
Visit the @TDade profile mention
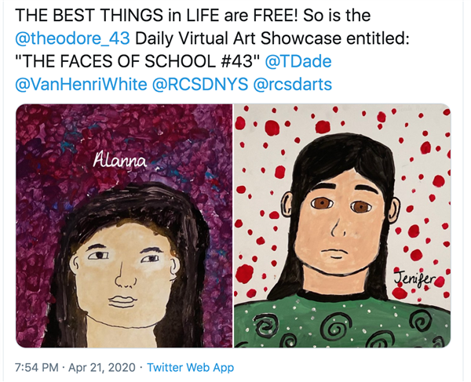[x=298, y=61]
